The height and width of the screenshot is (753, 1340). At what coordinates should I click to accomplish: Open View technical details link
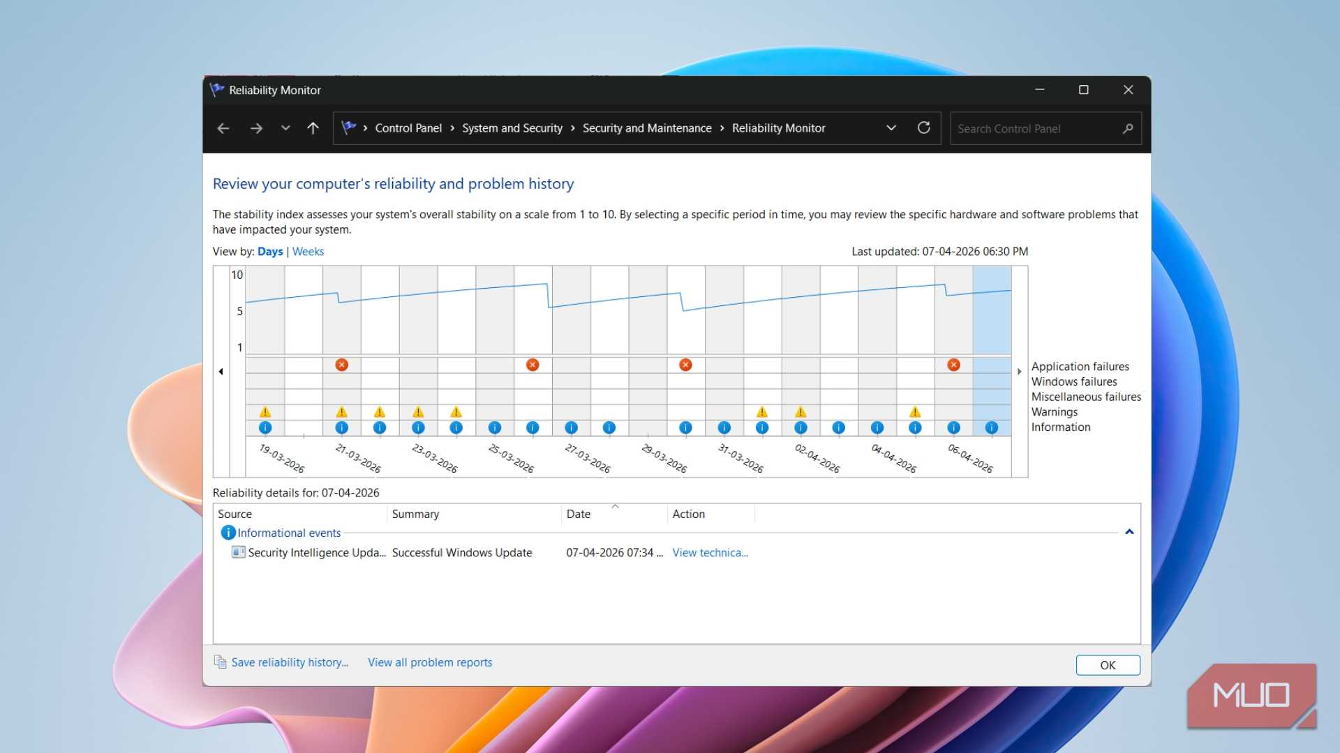pos(710,552)
